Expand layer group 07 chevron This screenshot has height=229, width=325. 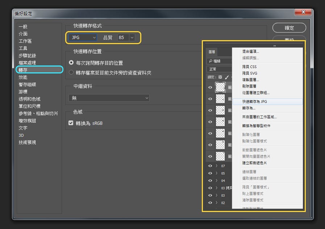(x=216, y=166)
